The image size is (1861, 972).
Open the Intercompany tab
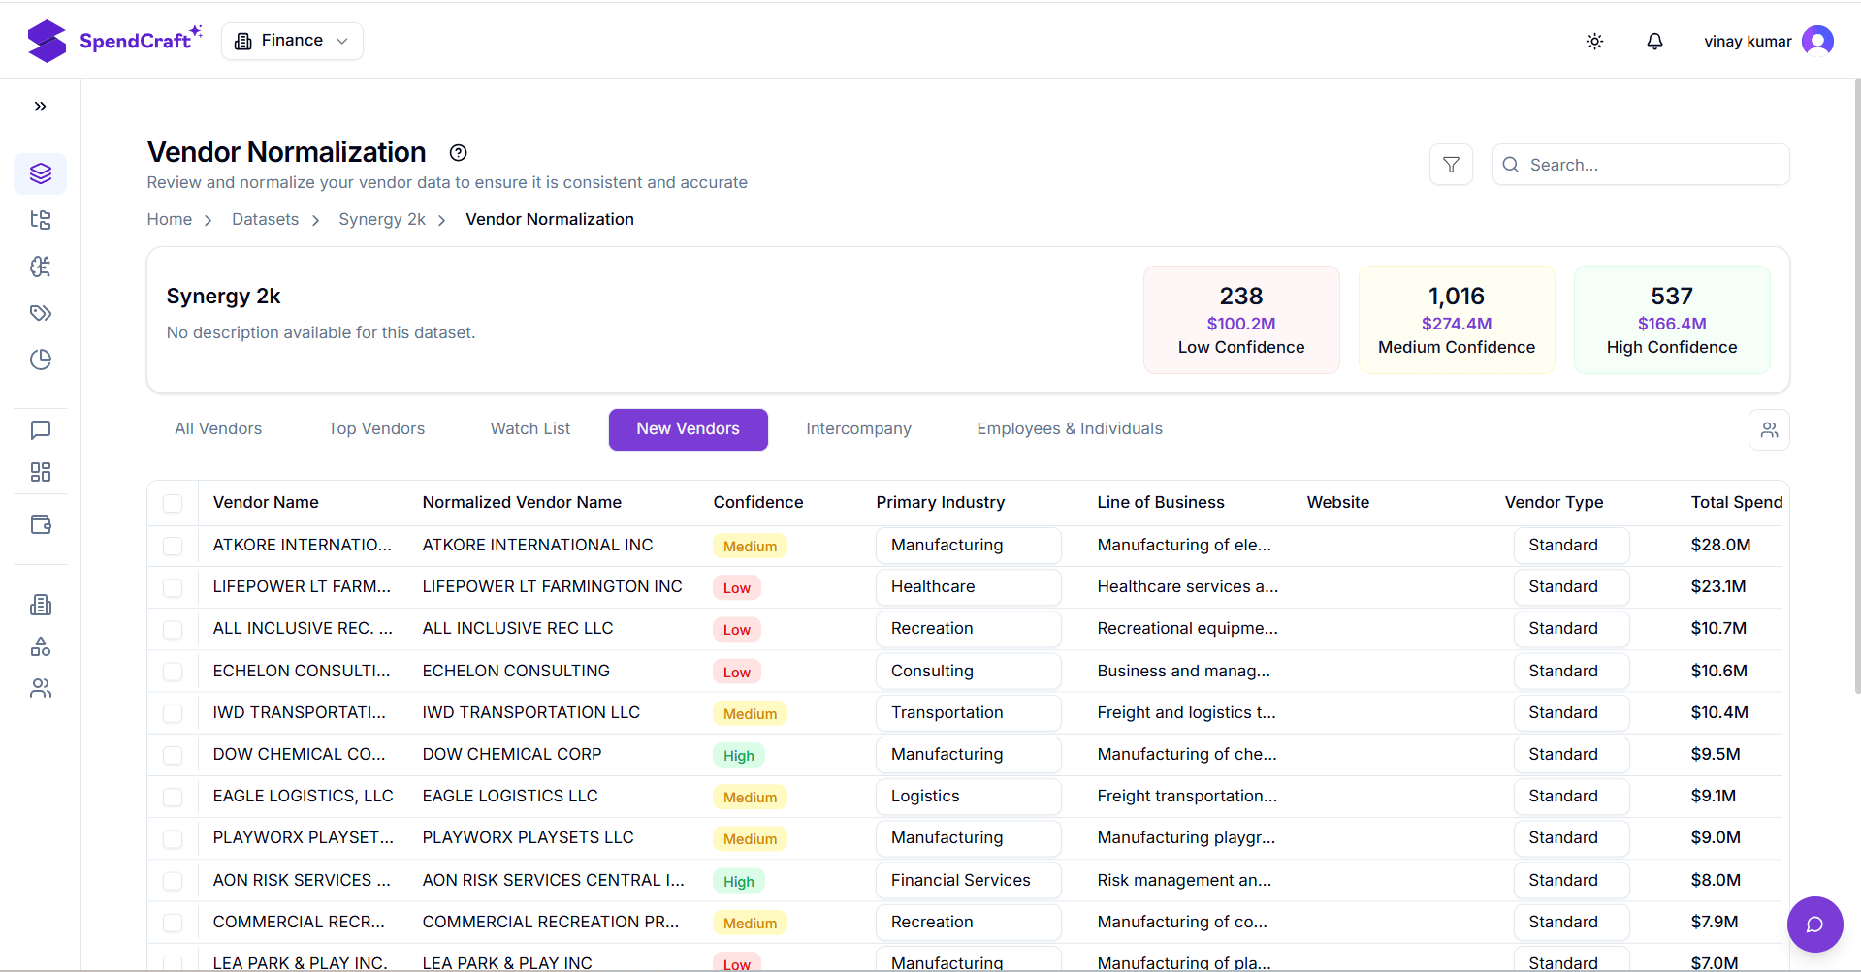tap(858, 428)
